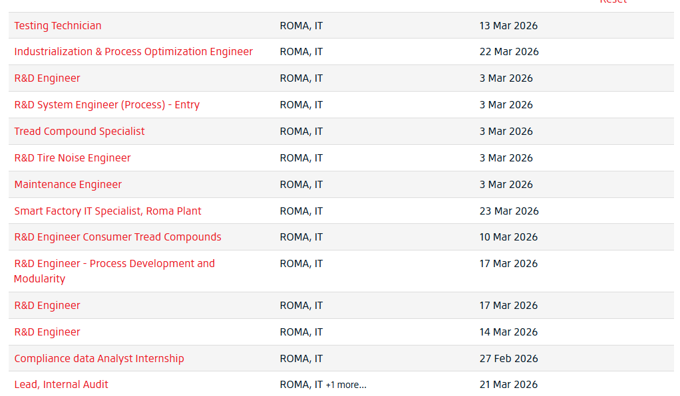Open the R&D Engineer job dated 3 Mar 2026
The image size is (680, 396).
47,78
